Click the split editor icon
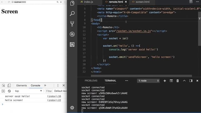 (191, 2)
